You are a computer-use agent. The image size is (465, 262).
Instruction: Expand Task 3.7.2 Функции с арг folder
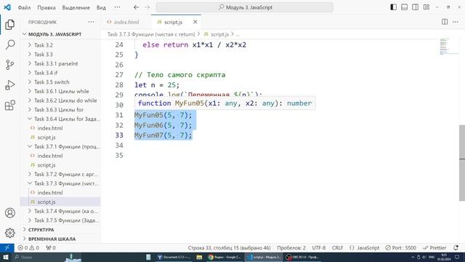(60, 174)
